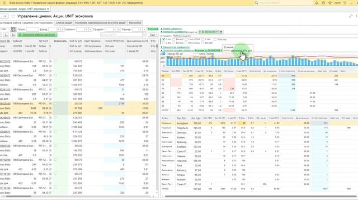Screen dimensions: 358x201
Task: Open favorites star in the title bar
Action: pos(330,3)
